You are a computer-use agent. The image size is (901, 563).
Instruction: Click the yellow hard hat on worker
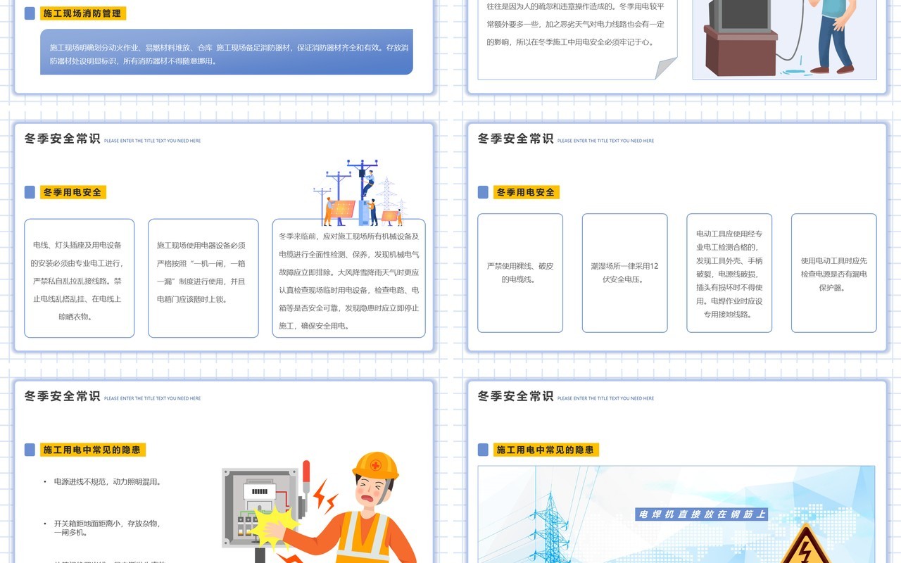375,467
